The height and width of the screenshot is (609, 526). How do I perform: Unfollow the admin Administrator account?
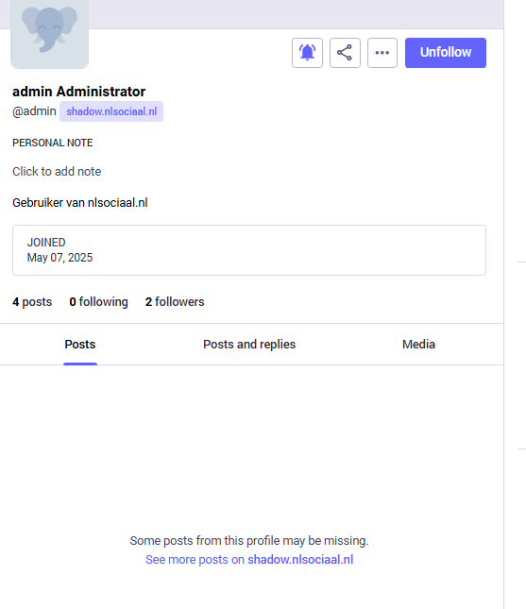point(446,53)
